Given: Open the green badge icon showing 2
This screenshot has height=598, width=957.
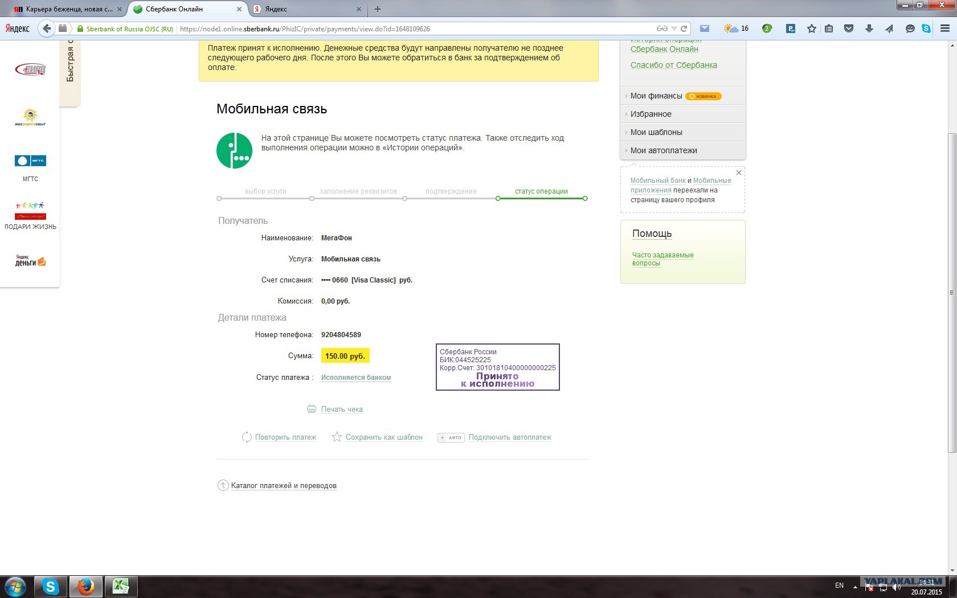Looking at the screenshot, I should 767,28.
